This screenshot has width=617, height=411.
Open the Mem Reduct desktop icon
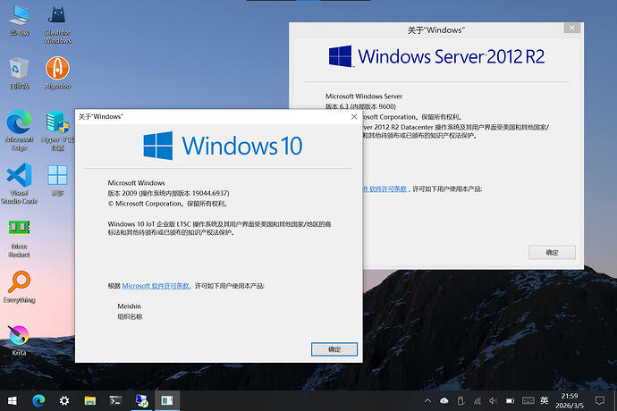pyautogui.click(x=19, y=228)
